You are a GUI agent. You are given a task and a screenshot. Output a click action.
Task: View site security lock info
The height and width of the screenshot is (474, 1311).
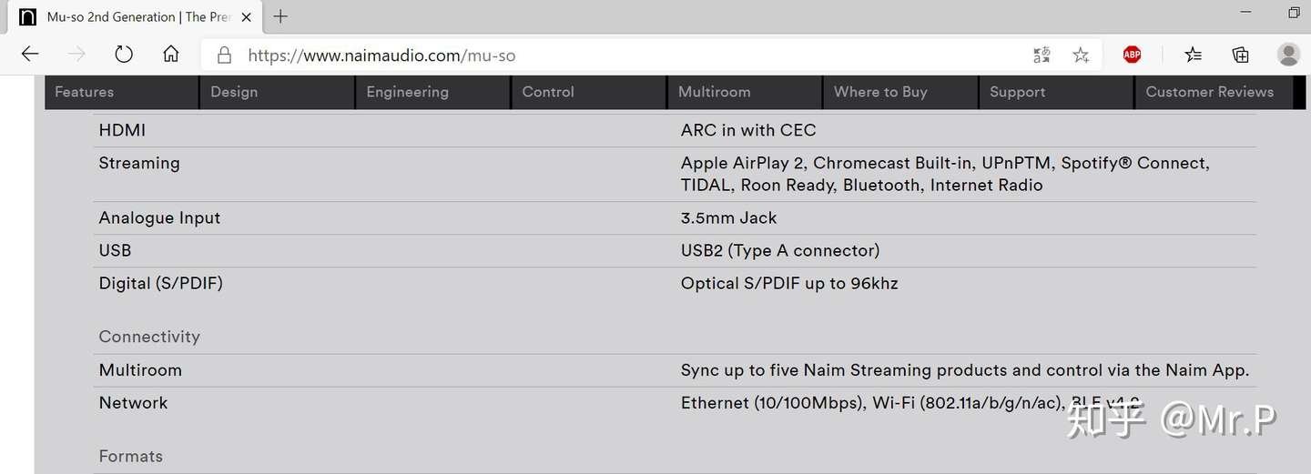[x=224, y=55]
